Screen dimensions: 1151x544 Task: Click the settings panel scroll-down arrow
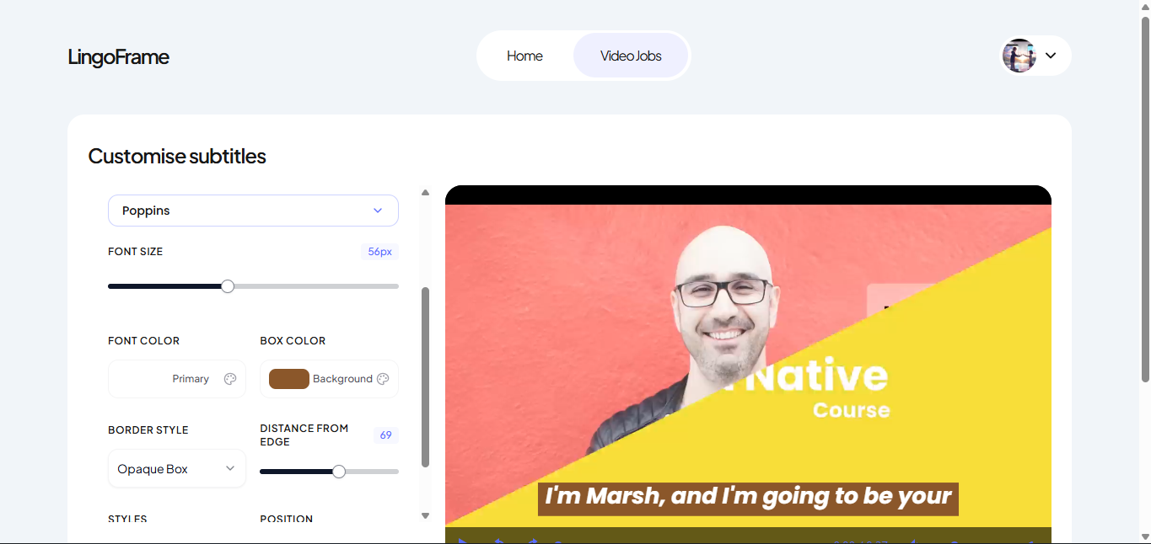pyautogui.click(x=425, y=515)
